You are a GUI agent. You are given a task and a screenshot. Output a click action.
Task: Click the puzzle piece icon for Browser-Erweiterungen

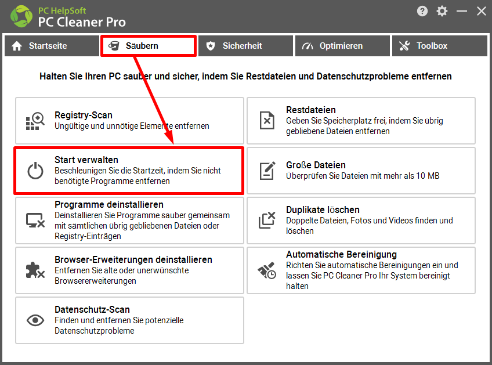[x=35, y=270]
